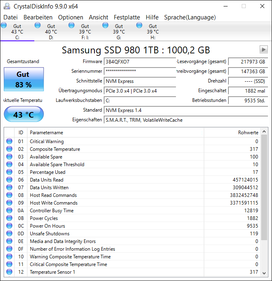Click raw value 3832452748 of Host Read Commands
The width and height of the screenshot is (272, 281).
pos(244,195)
